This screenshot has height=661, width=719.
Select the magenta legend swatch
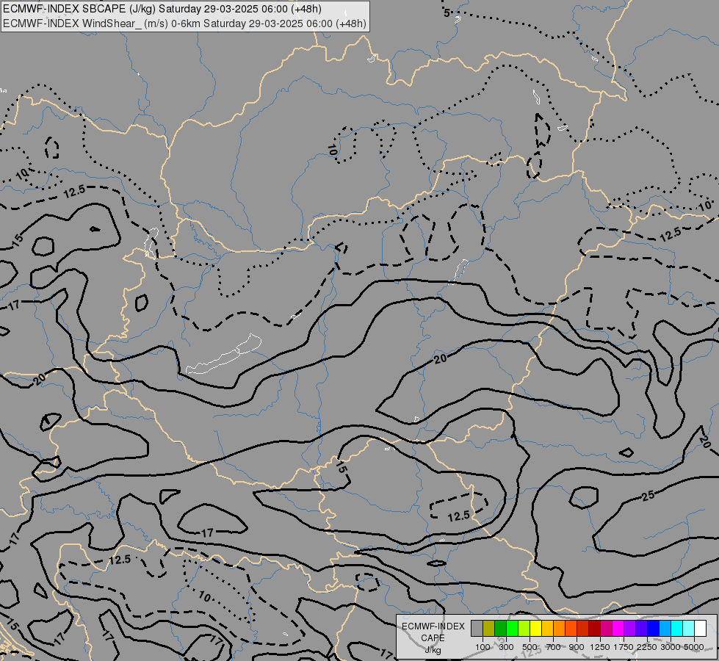pyautogui.click(x=618, y=629)
